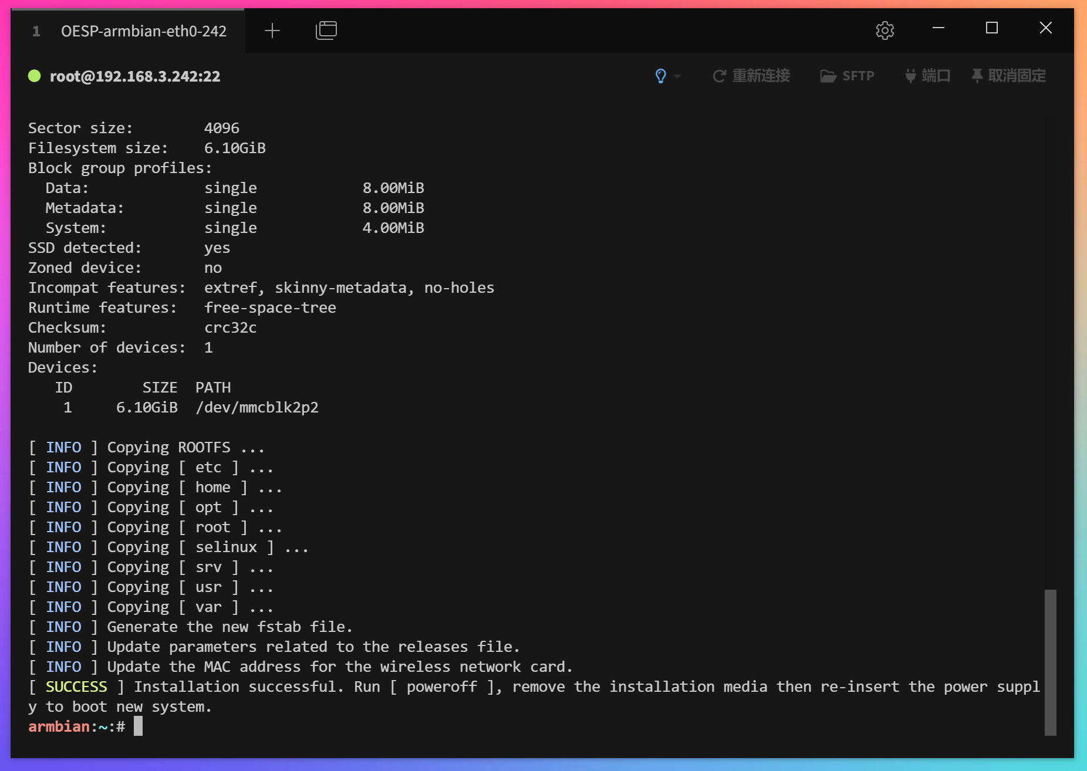The height and width of the screenshot is (771, 1087).
Task: Maximize the terminal window
Action: pyautogui.click(x=992, y=28)
